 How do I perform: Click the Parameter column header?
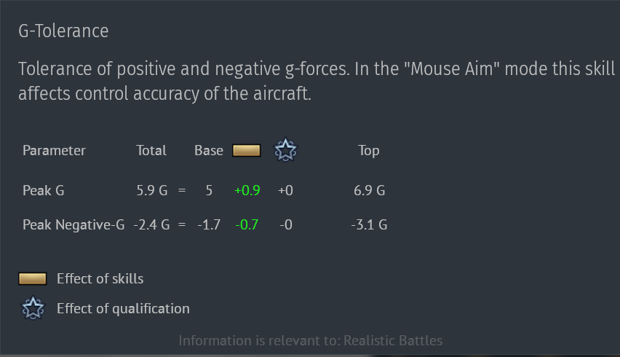[x=54, y=150]
